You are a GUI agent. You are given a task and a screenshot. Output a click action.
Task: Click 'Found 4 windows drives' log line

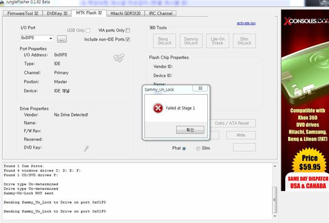42,171
